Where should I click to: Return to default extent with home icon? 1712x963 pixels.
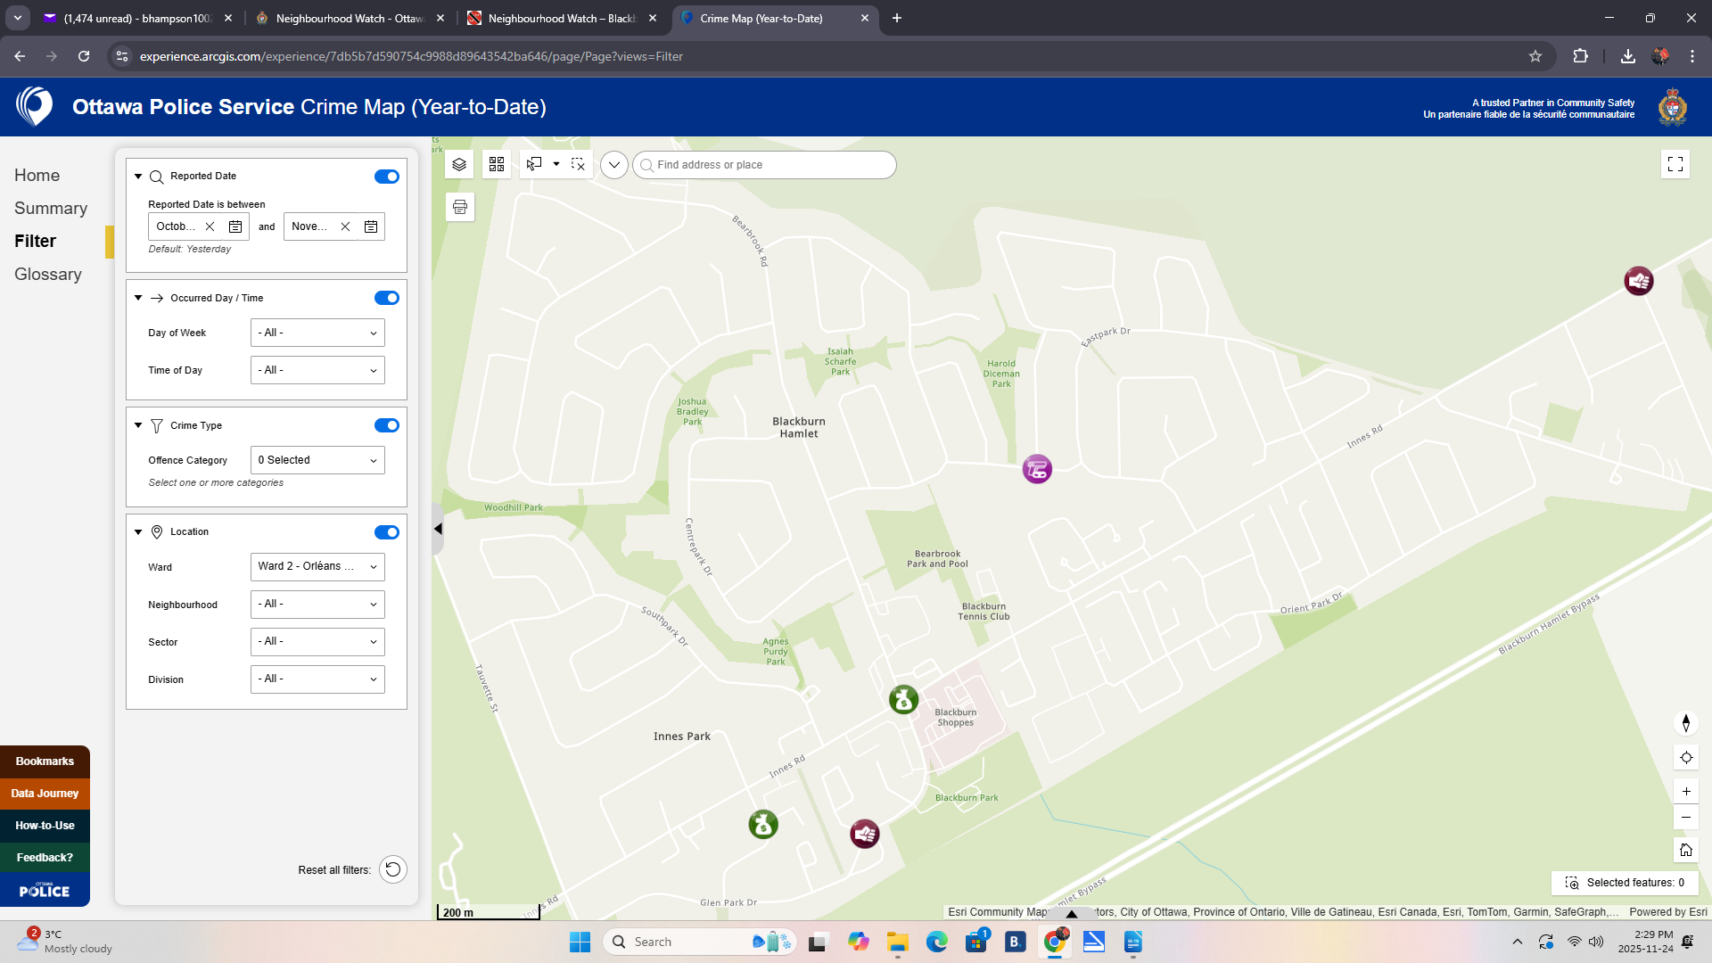click(1685, 849)
